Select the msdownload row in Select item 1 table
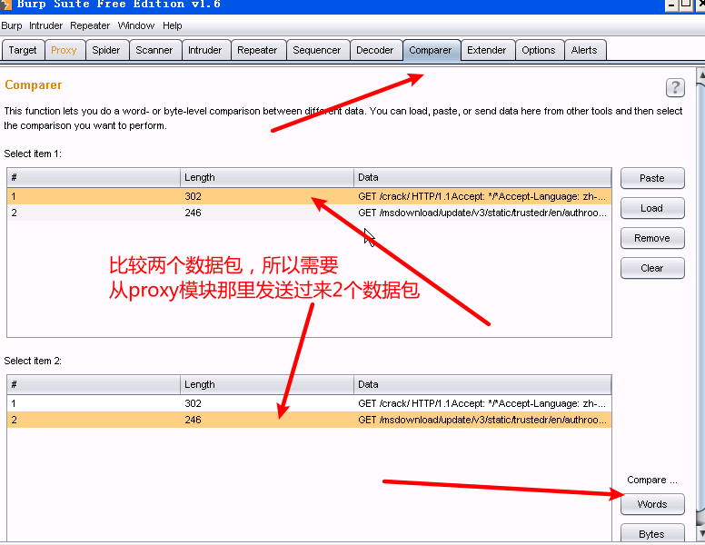Screen dimensions: 705x545 (309, 213)
